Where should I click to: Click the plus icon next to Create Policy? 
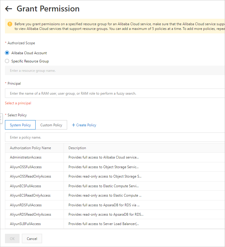coord(74,125)
